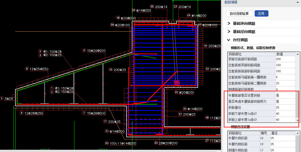The height and width of the screenshot is (152, 301).
Task: Select circled rebar marker 20
Action: (177, 92)
